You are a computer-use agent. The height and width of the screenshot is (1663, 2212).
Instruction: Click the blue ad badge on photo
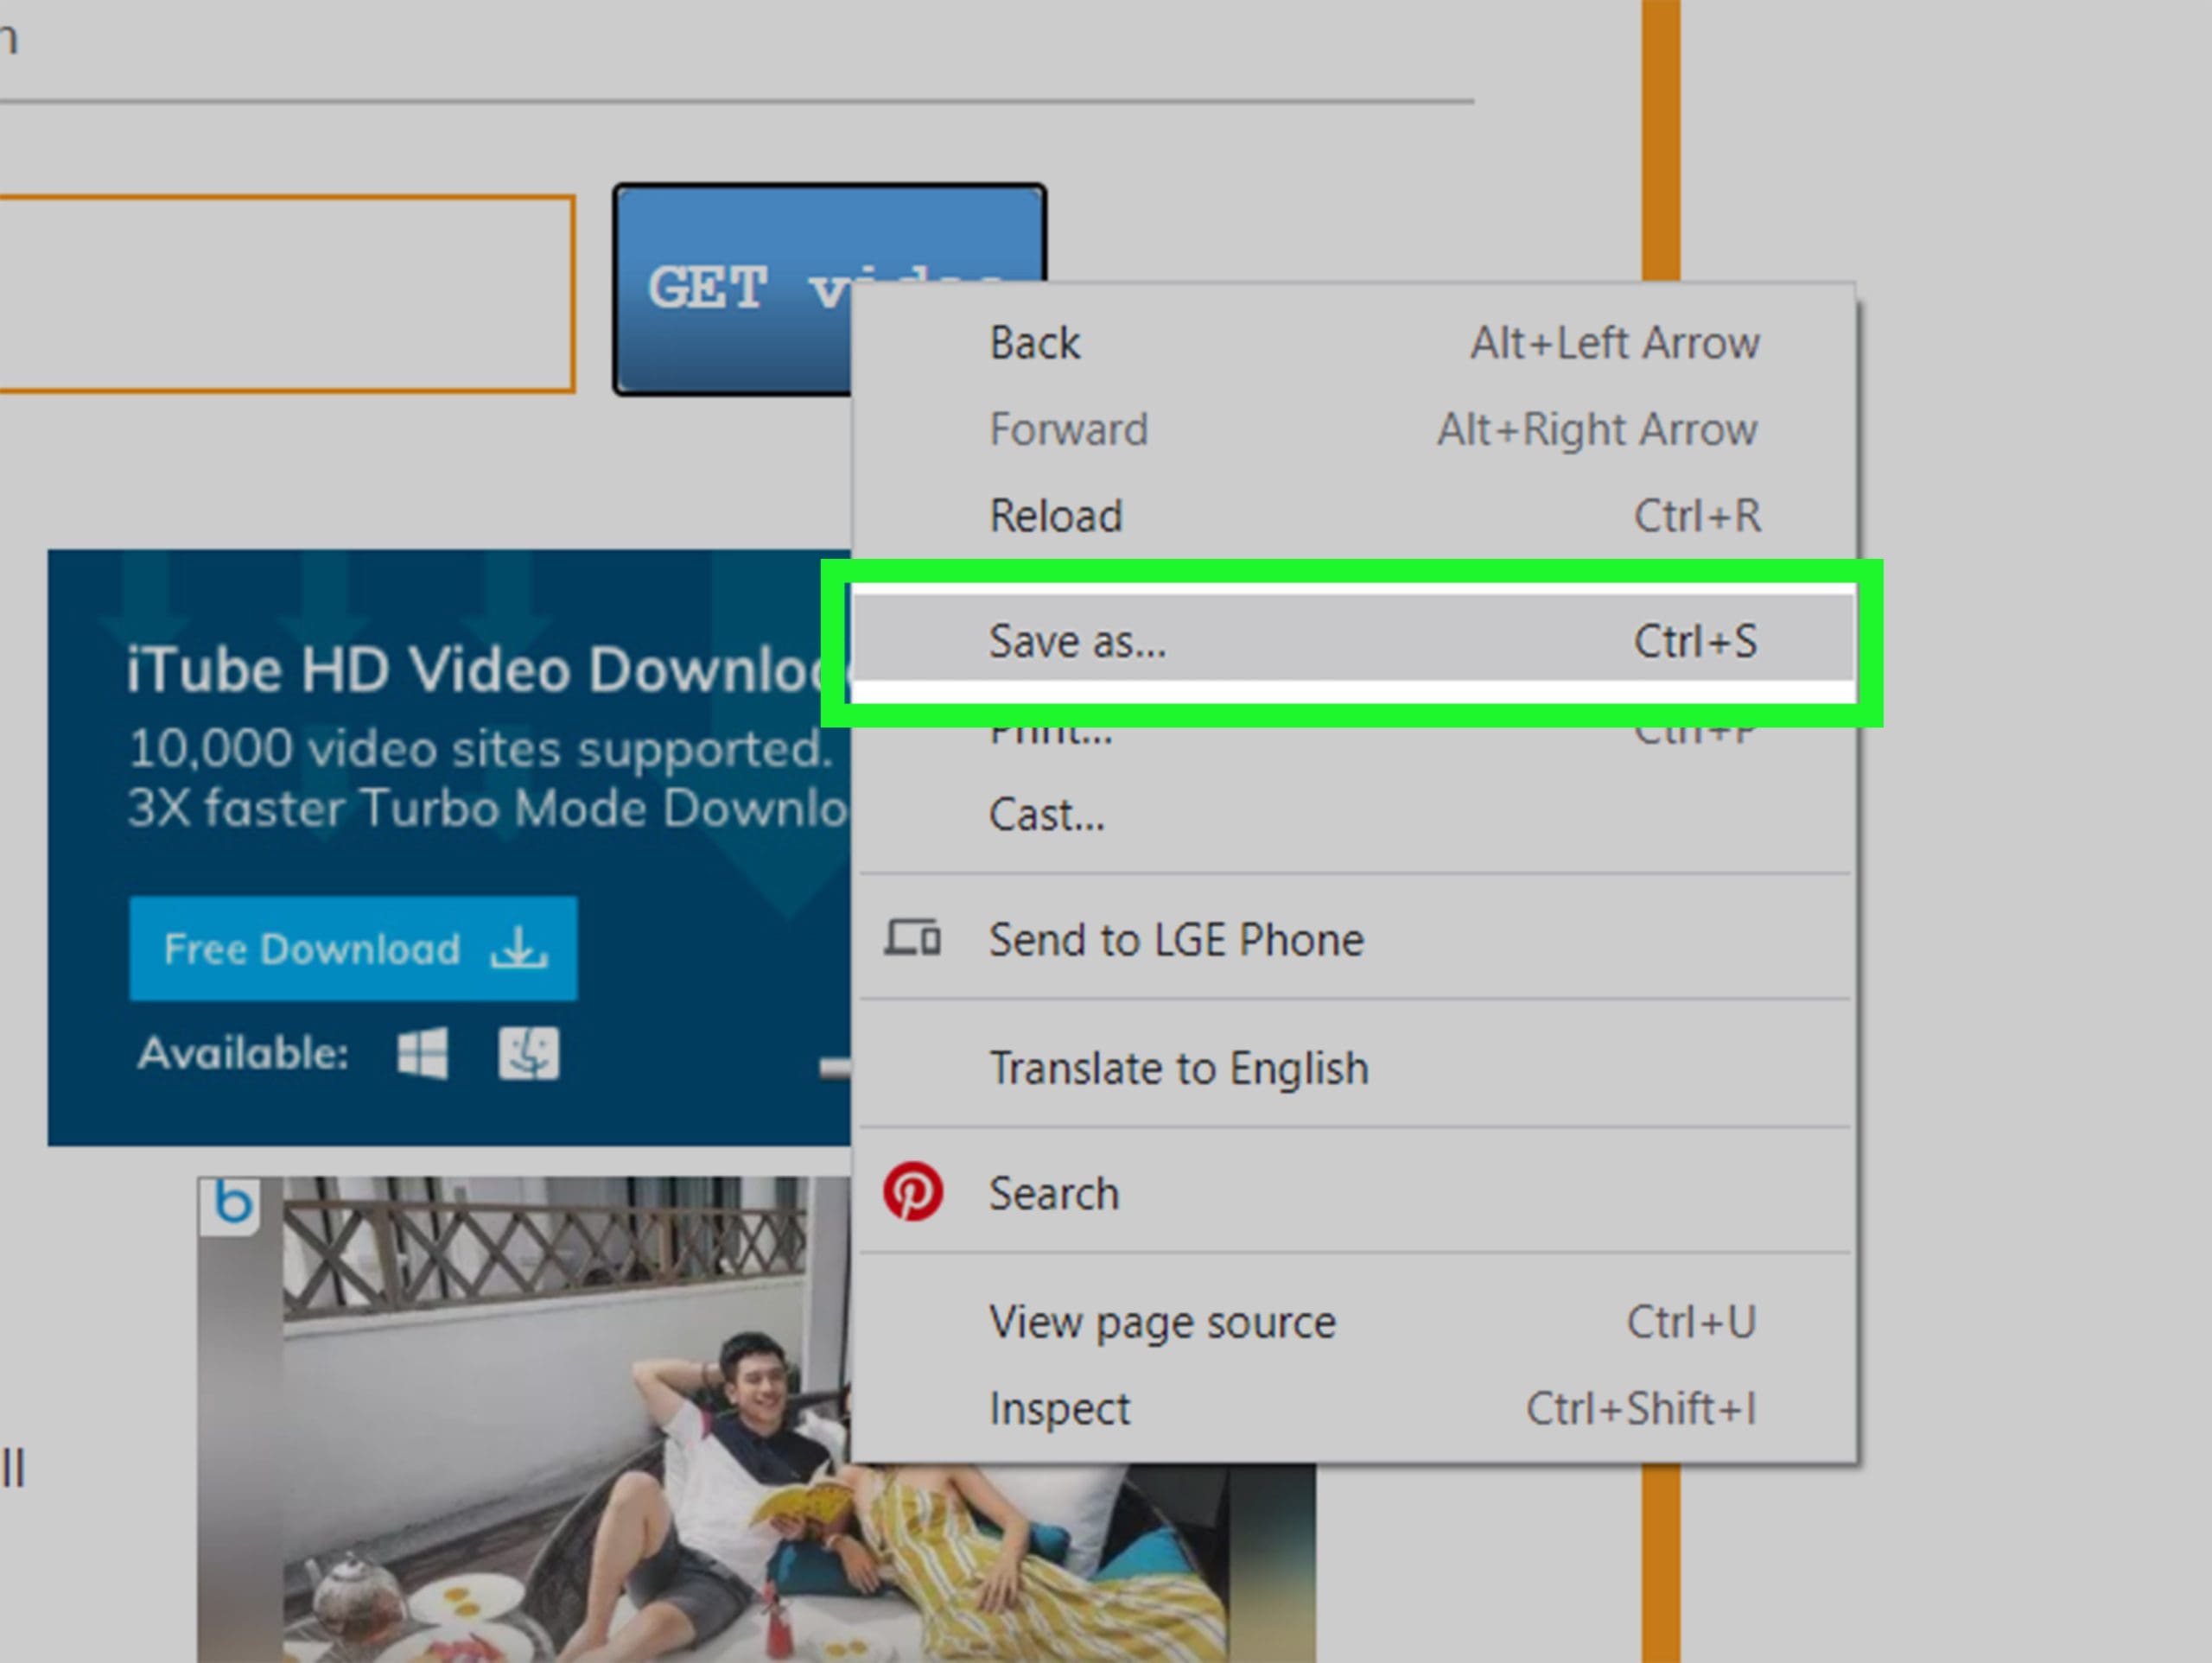pos(232,1203)
